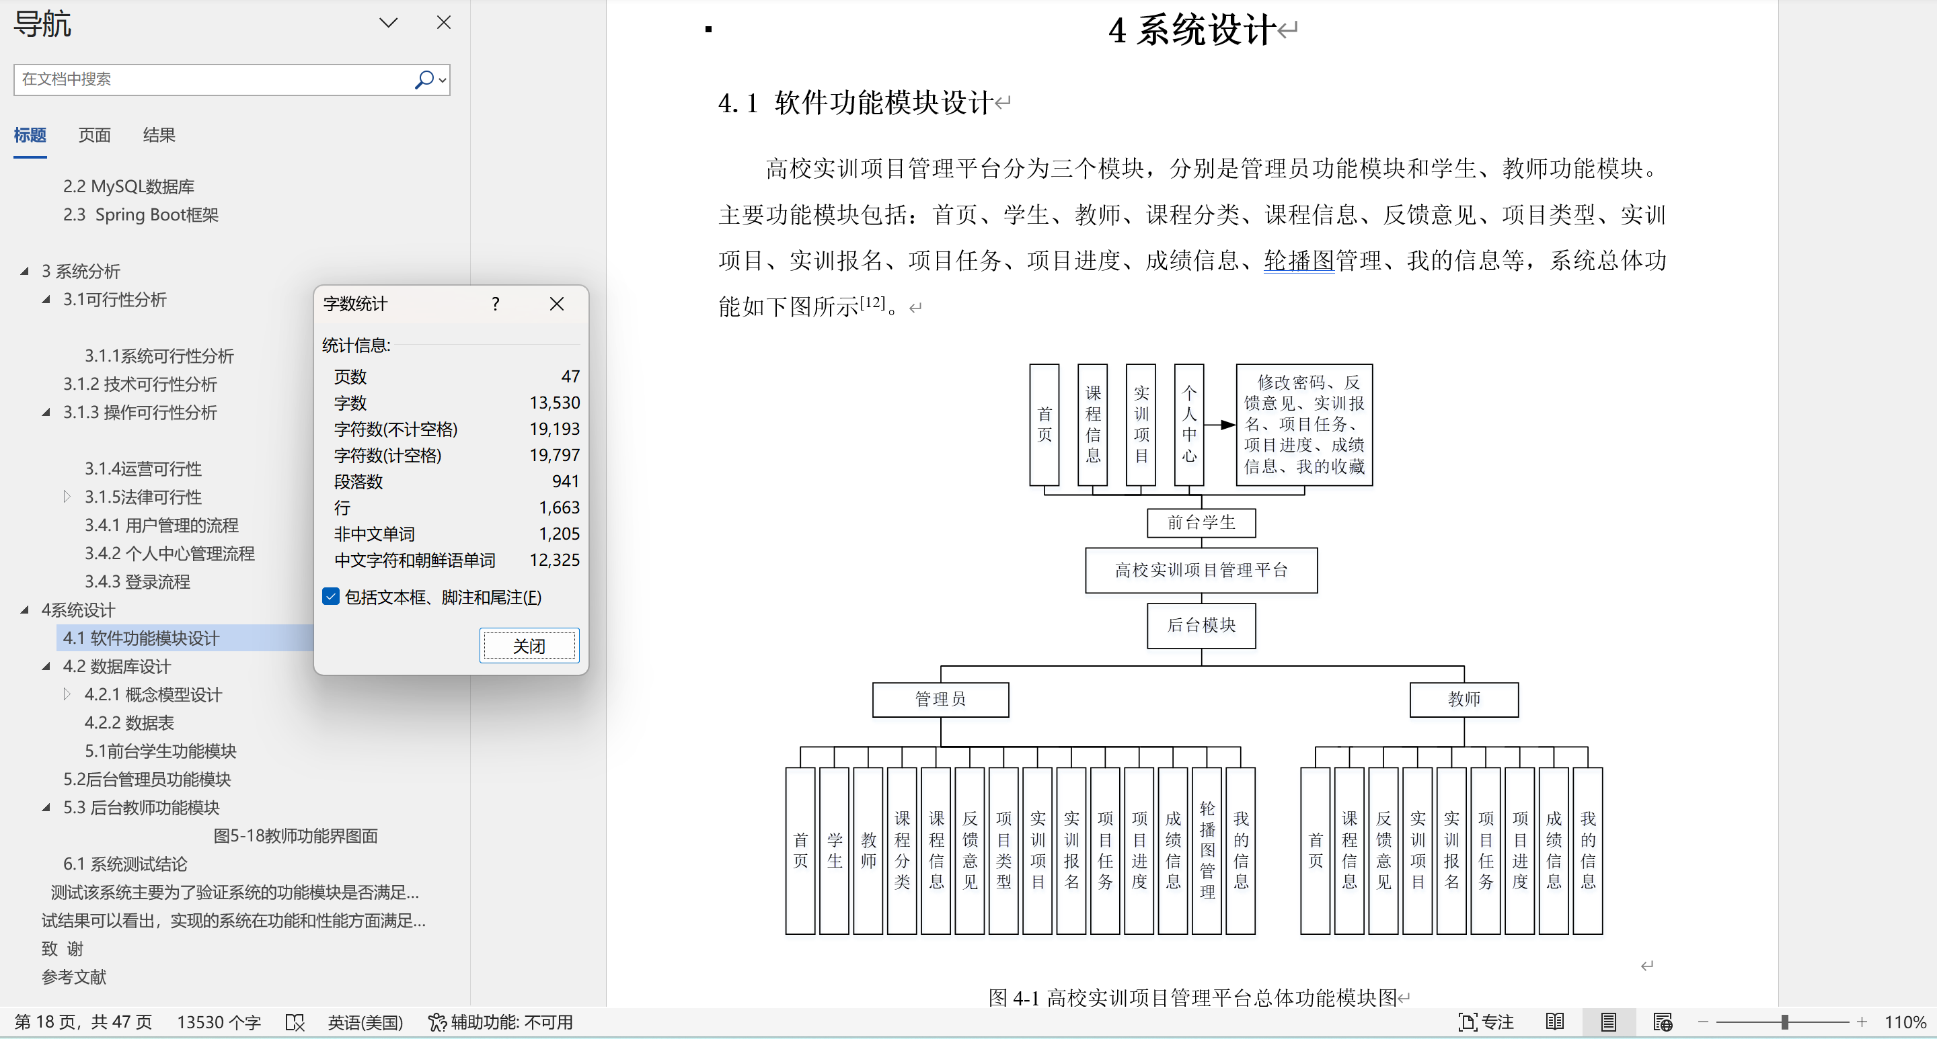Click the 教师 box in the diagram
Screen dimensions: 1937x1039
click(x=1464, y=700)
